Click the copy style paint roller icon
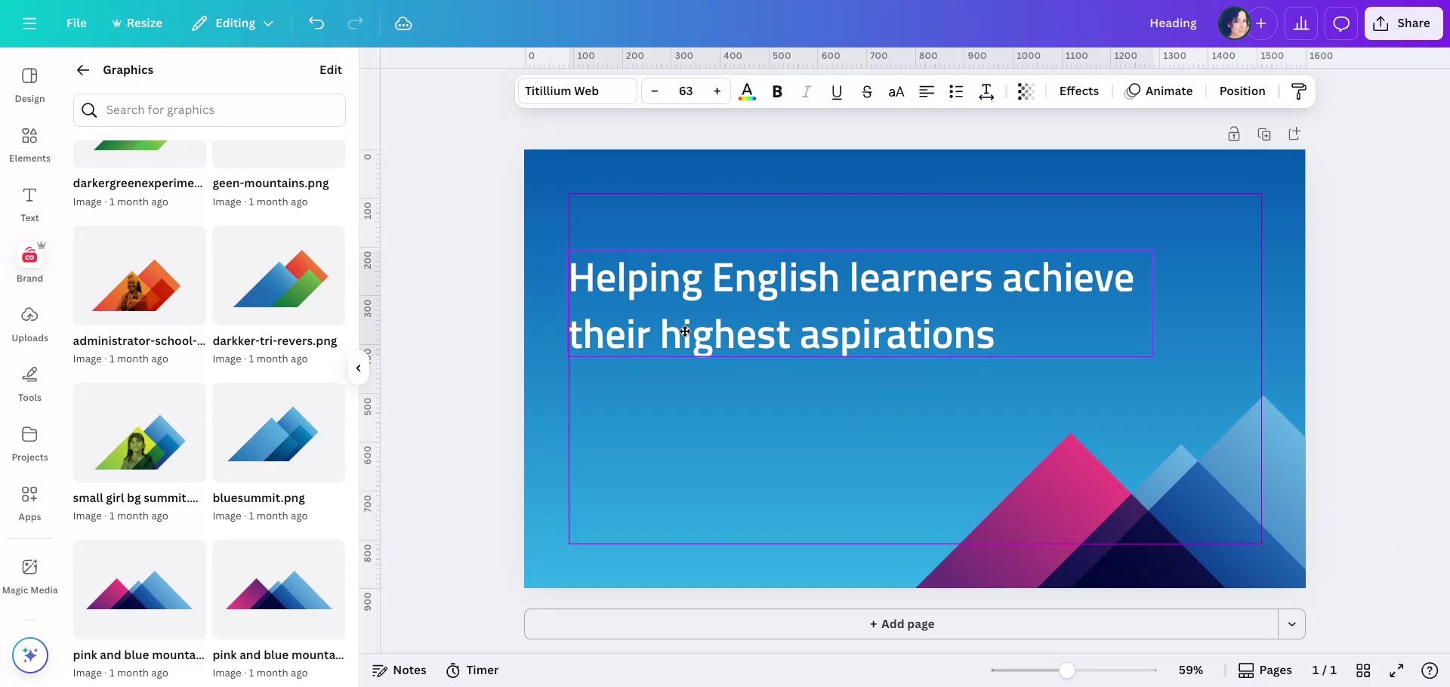This screenshot has height=687, width=1450. pos(1298,91)
